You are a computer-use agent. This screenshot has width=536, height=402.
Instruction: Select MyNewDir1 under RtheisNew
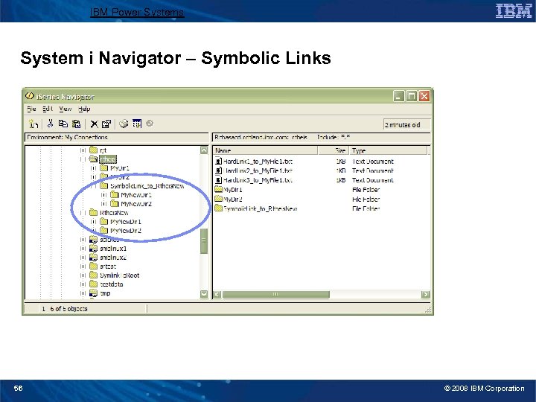[x=126, y=222]
